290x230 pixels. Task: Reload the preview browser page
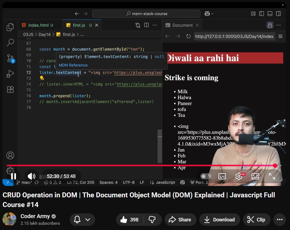click(188, 36)
